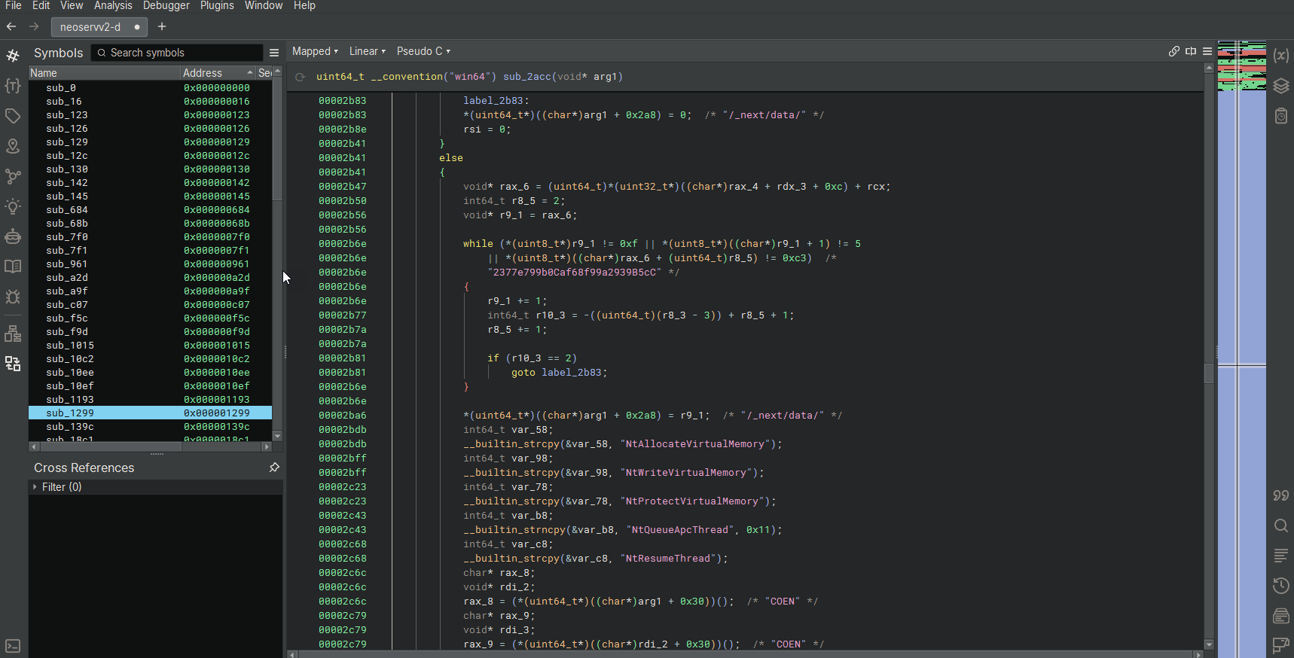Open the Help menu

[304, 5]
